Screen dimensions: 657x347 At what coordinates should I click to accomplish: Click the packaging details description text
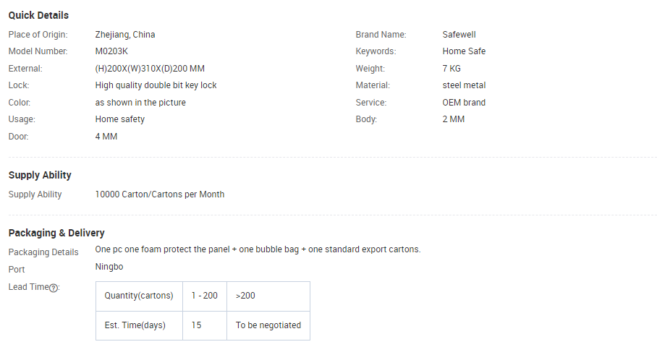(x=258, y=249)
